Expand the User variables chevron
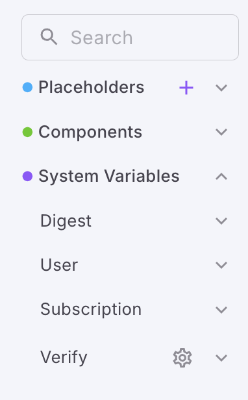 click(x=221, y=265)
